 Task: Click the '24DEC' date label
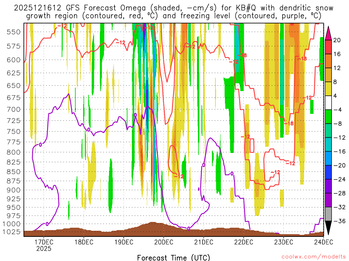click(324, 242)
